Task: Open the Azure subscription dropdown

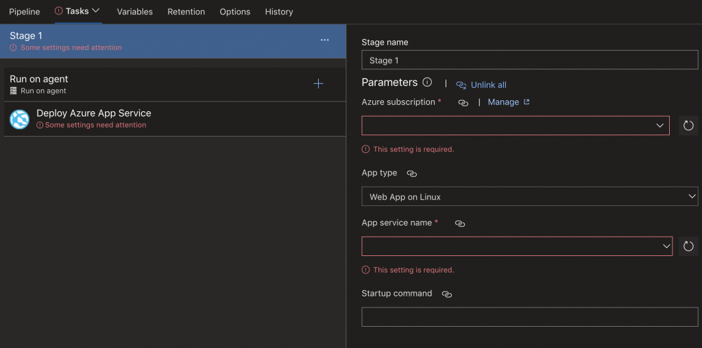Action: tap(516, 126)
